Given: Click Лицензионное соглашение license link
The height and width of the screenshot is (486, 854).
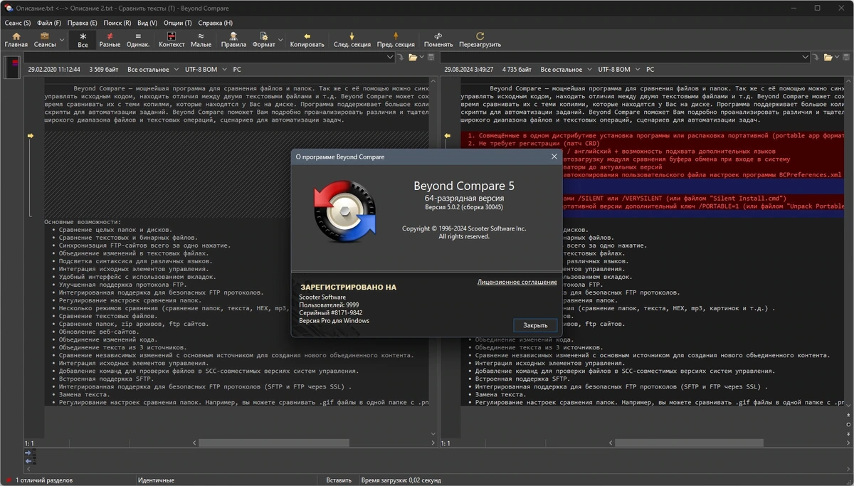Looking at the screenshot, I should pos(517,282).
